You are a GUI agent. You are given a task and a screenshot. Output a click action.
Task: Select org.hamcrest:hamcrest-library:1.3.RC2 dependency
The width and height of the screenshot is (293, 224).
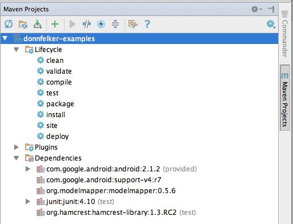tap(111, 213)
